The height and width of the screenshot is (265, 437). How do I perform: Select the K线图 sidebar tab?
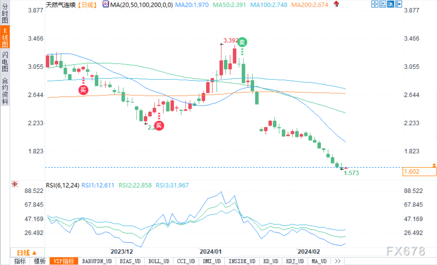5,38
